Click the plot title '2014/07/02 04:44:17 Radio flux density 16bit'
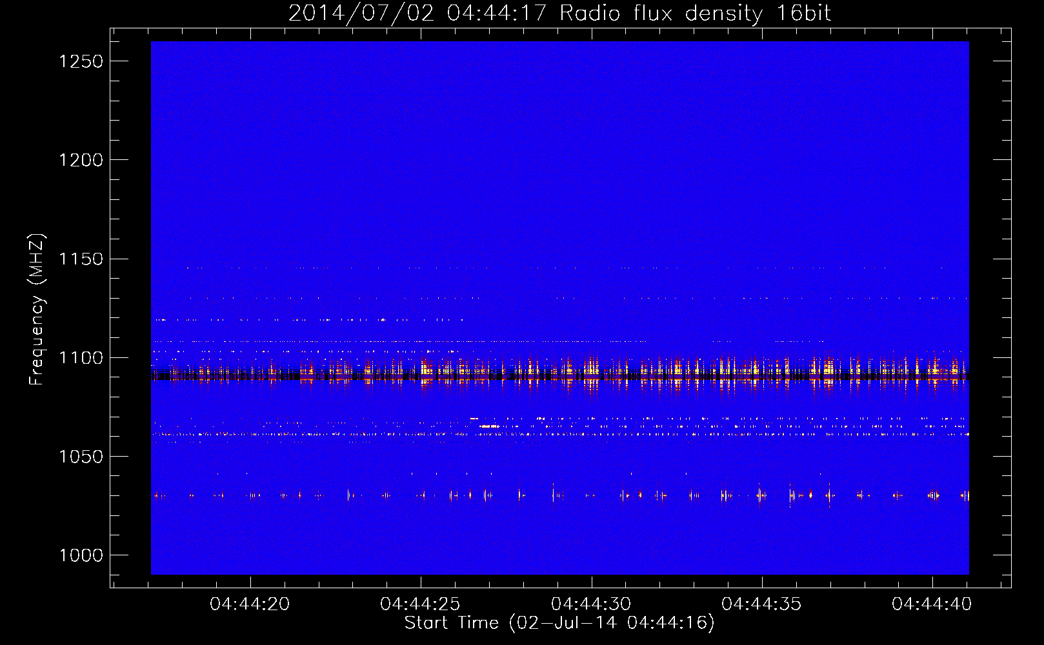This screenshot has height=645, width=1044. click(x=559, y=13)
